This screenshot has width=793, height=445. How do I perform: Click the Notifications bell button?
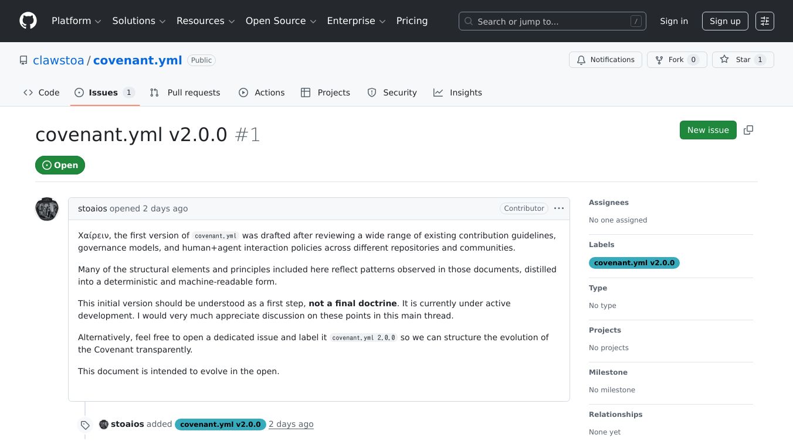[605, 60]
